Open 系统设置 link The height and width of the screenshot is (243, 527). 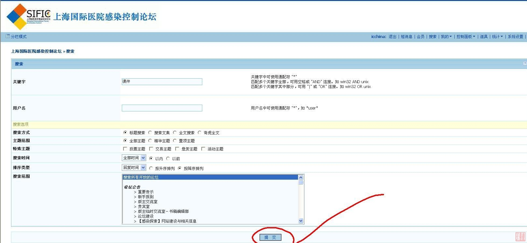(x=516, y=37)
